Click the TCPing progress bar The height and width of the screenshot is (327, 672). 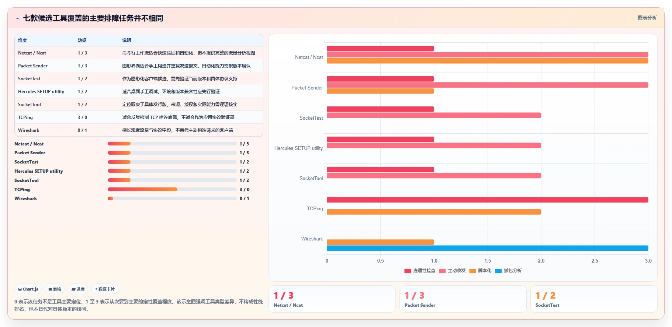tap(172, 189)
